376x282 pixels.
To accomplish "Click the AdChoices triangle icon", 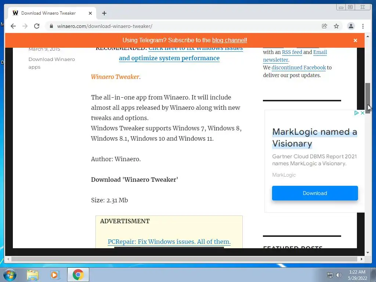I will pos(356,113).
